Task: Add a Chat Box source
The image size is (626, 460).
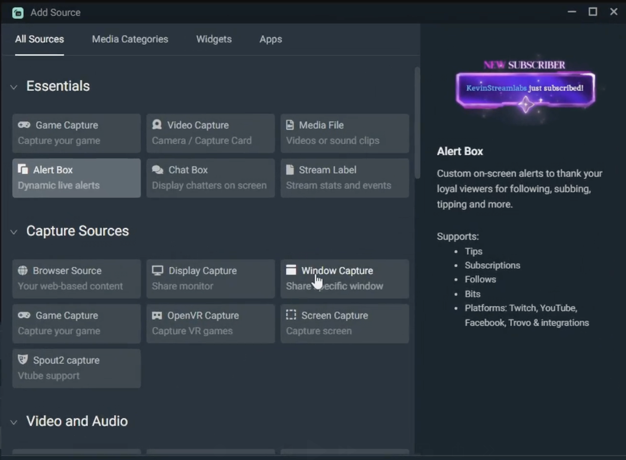Action: pos(210,178)
